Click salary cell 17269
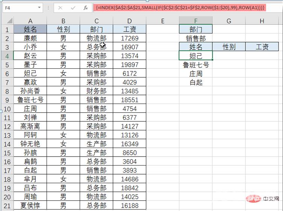This screenshot has height=211, width=283. (129, 38)
